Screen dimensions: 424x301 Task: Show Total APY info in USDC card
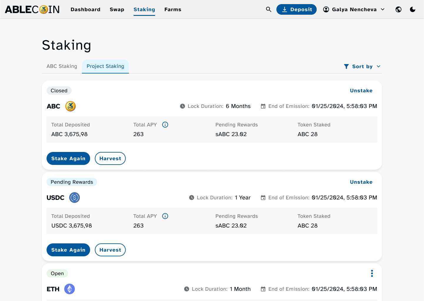[x=165, y=216]
